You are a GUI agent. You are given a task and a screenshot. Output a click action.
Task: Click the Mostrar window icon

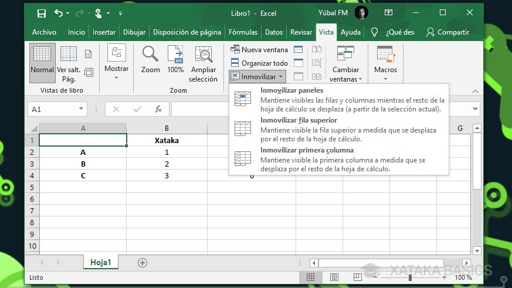(298, 76)
